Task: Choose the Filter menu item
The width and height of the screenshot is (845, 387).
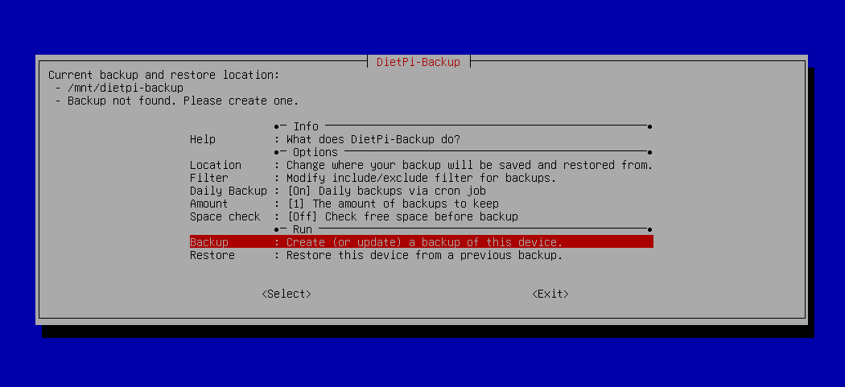Action: [209, 178]
